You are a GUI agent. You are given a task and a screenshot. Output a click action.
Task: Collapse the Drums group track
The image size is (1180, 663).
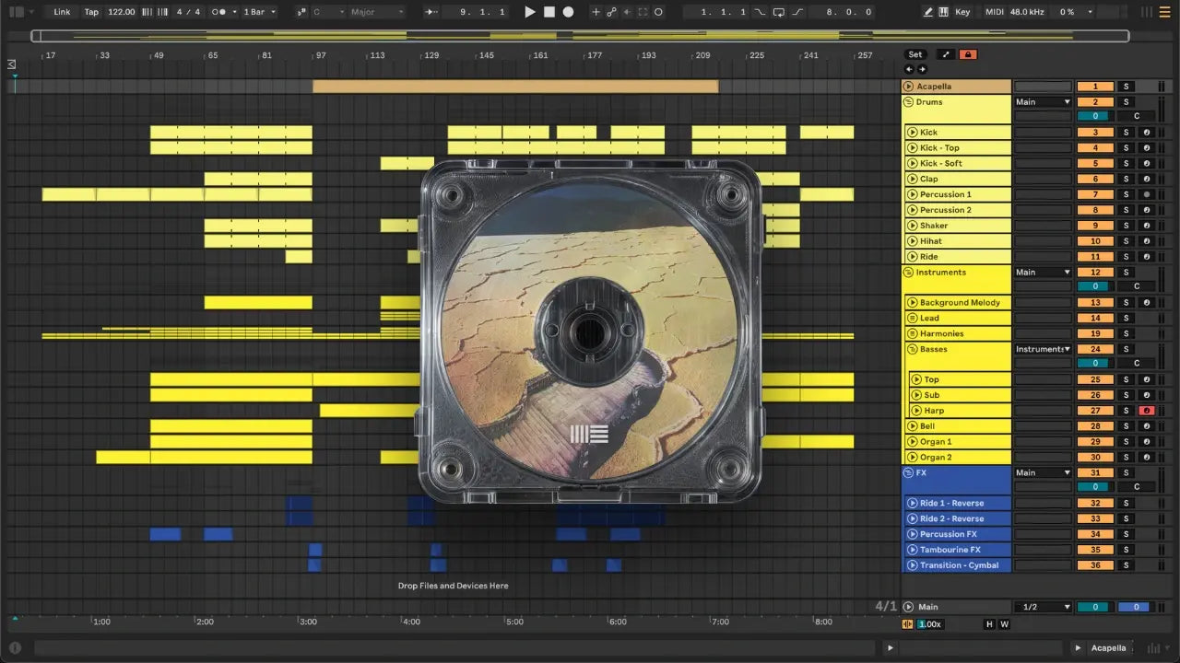[x=908, y=102]
